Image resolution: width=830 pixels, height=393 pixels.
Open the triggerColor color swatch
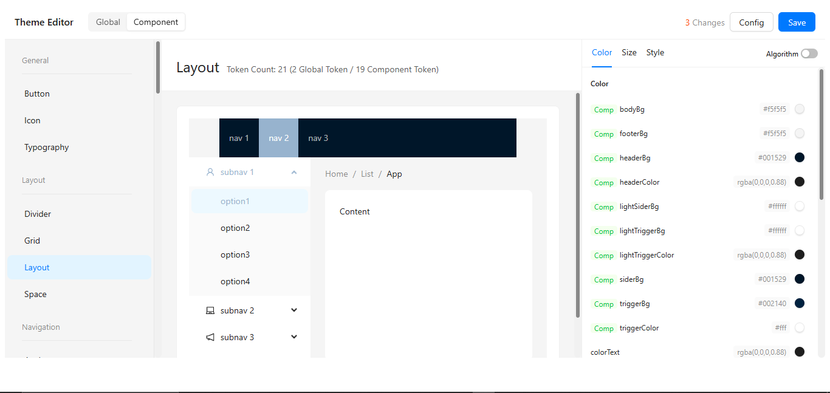point(800,327)
